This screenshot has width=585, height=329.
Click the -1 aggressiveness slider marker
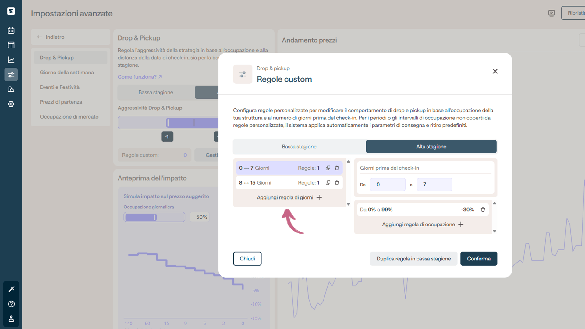167,136
